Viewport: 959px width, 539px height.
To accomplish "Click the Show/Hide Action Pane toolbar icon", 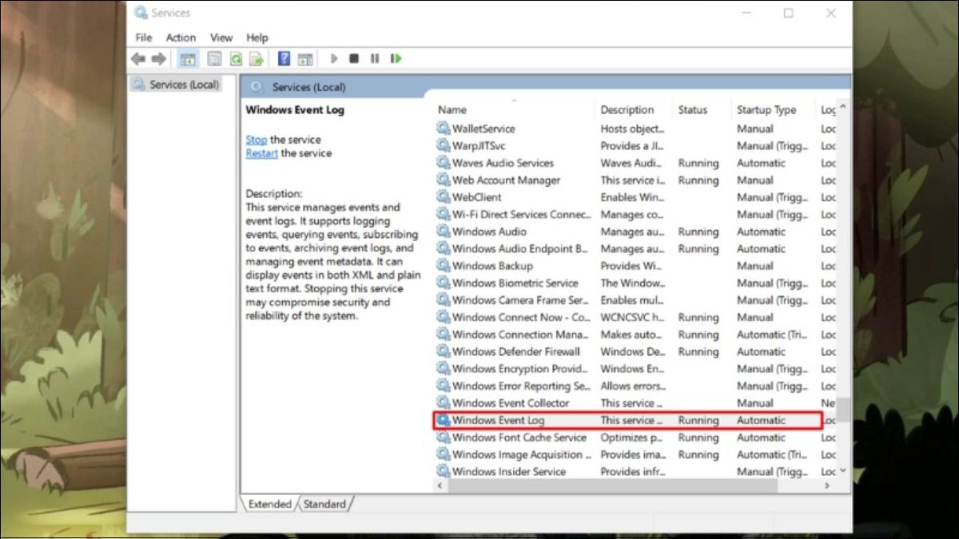I will [304, 58].
